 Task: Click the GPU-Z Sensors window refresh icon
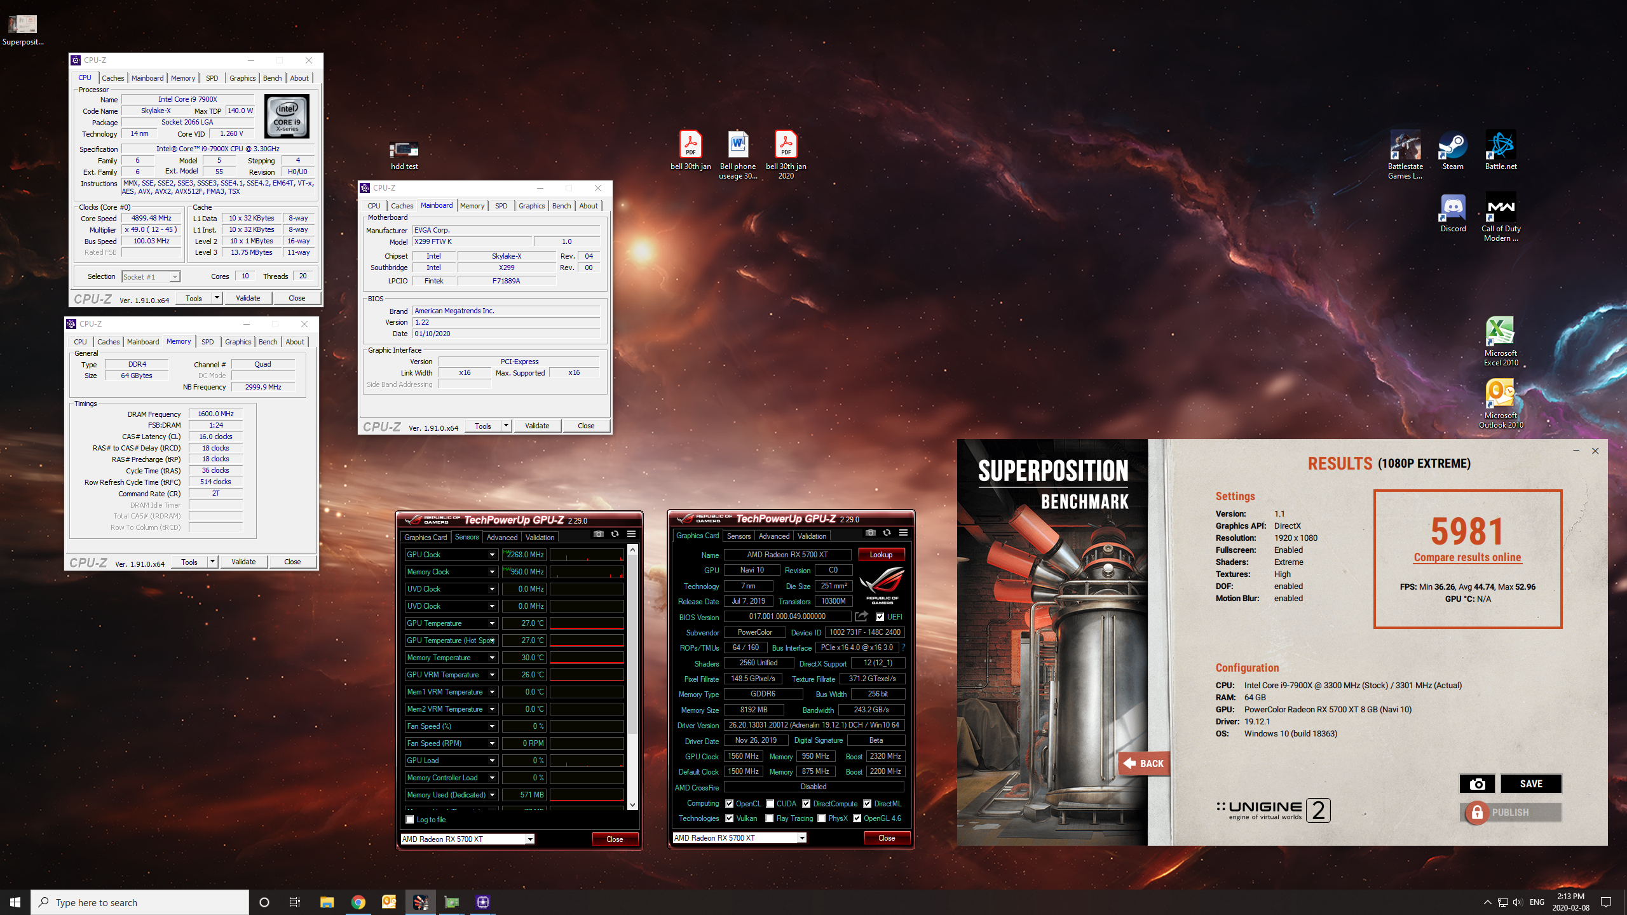click(x=615, y=534)
